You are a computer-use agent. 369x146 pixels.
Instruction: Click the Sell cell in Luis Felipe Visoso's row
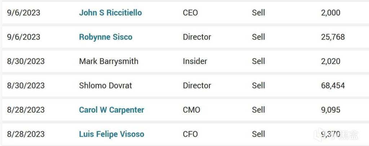tap(258, 134)
